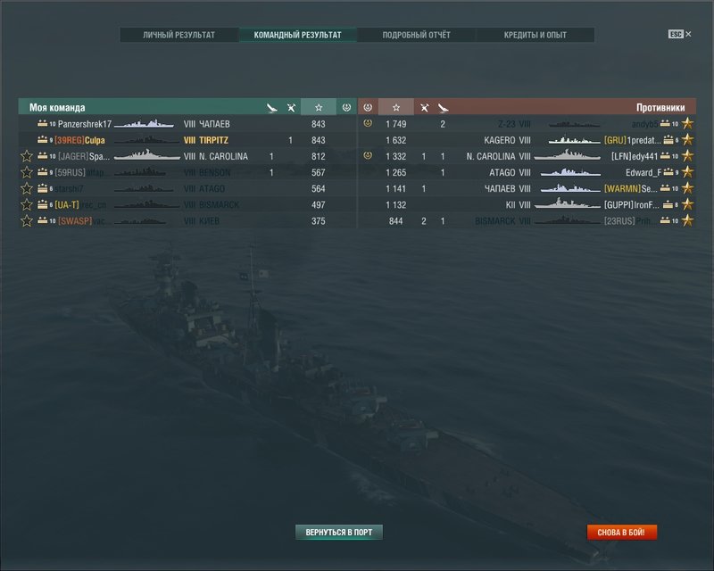Toggle the star beside [SWASP] player row
Image resolution: width=714 pixels, height=571 pixels.
(27, 221)
